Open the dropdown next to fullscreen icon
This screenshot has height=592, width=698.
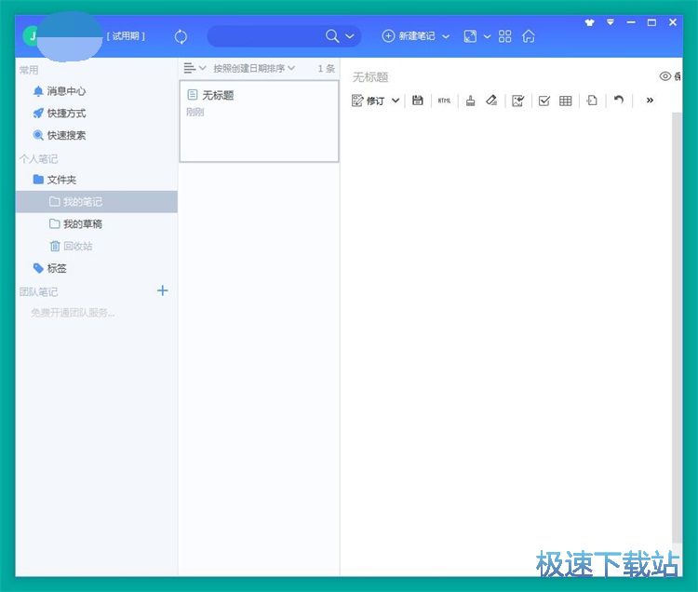pyautogui.click(x=487, y=36)
